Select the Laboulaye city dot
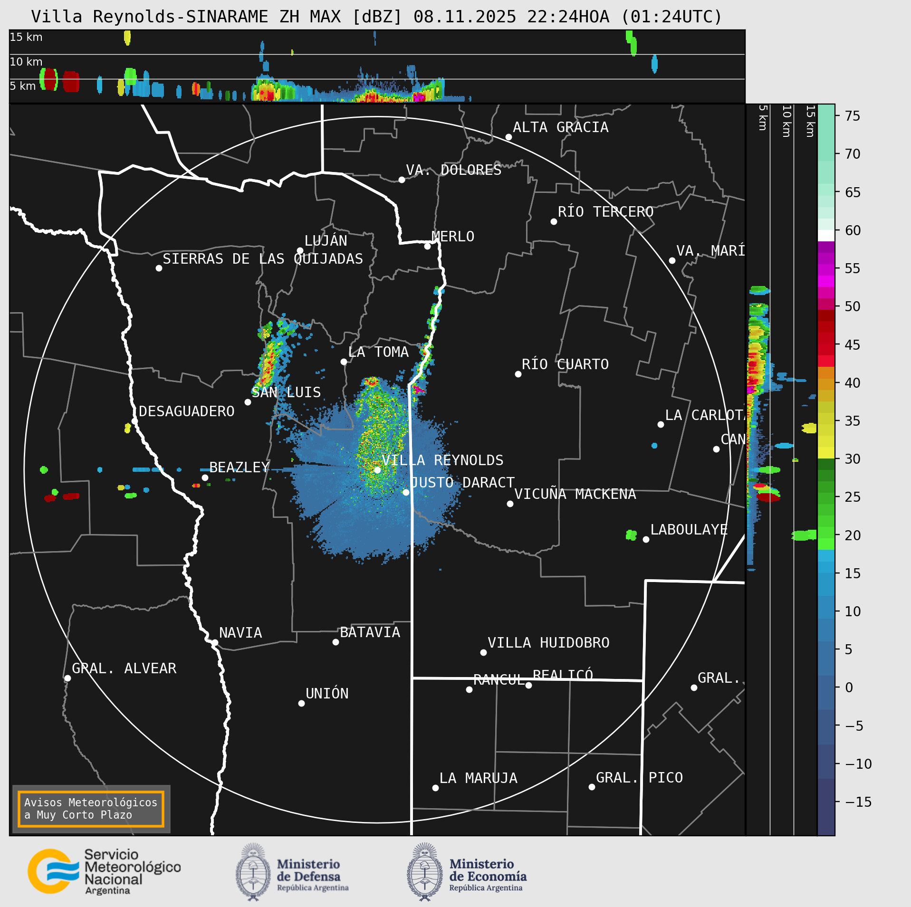911x907 pixels. tap(646, 539)
